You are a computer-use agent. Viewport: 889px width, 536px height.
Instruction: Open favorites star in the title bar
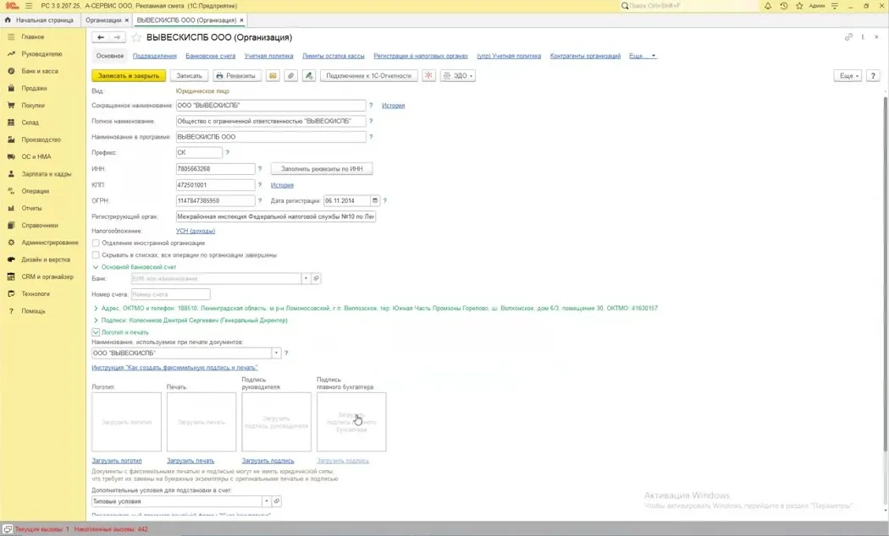coord(799,6)
